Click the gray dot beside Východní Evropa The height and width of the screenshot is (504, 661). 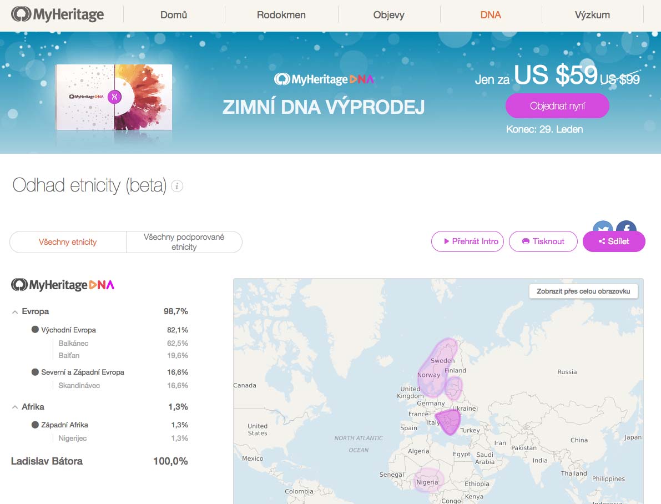point(35,330)
